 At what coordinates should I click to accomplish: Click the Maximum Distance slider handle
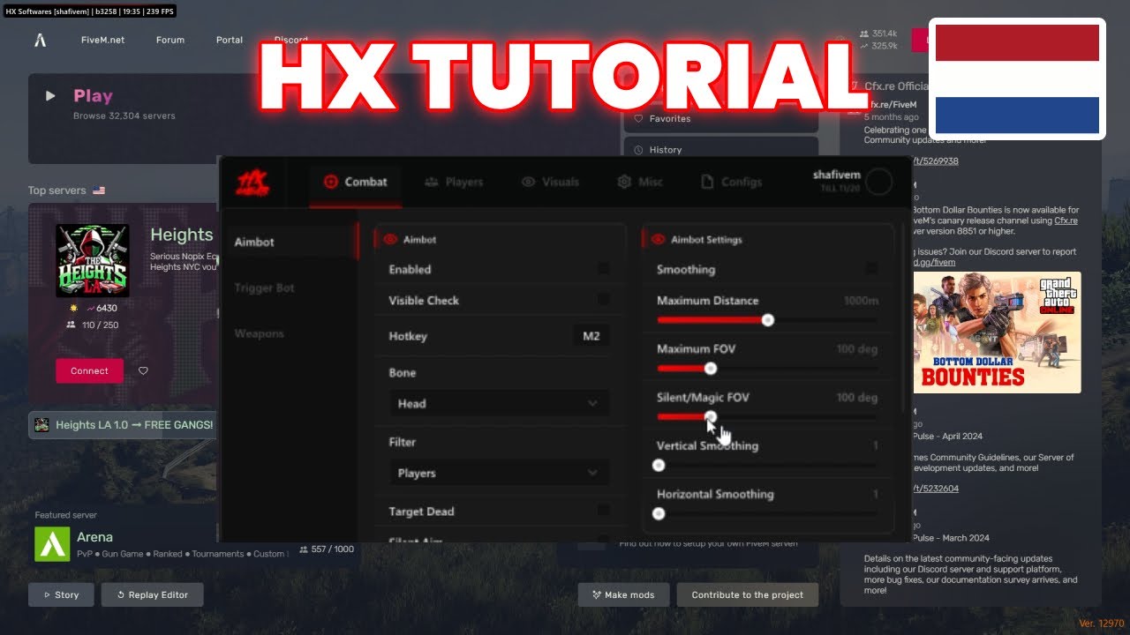coord(767,320)
